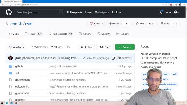Click the .editorconfig file icon
The width and height of the screenshot is (187, 105).
(x=11, y=86)
